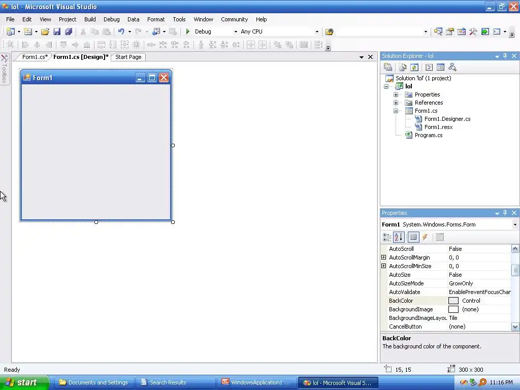
Task: Click the New Project toolbar icon
Action: [x=11, y=31]
